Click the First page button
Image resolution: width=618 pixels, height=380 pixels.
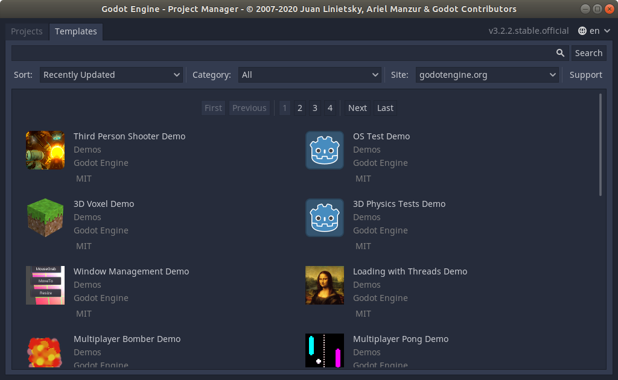tap(213, 108)
